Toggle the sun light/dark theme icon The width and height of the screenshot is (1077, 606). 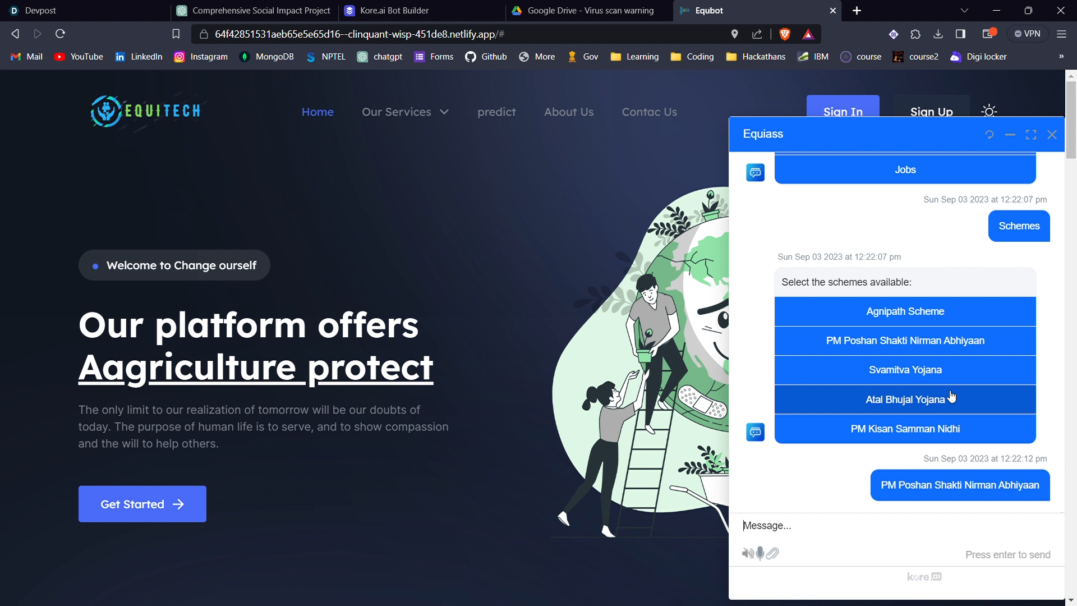(989, 111)
